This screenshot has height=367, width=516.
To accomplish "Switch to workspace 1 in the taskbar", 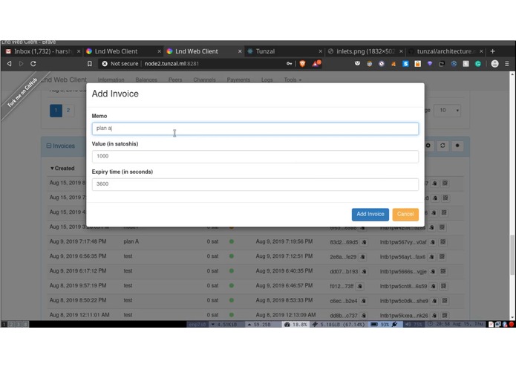I will tap(4, 324).
